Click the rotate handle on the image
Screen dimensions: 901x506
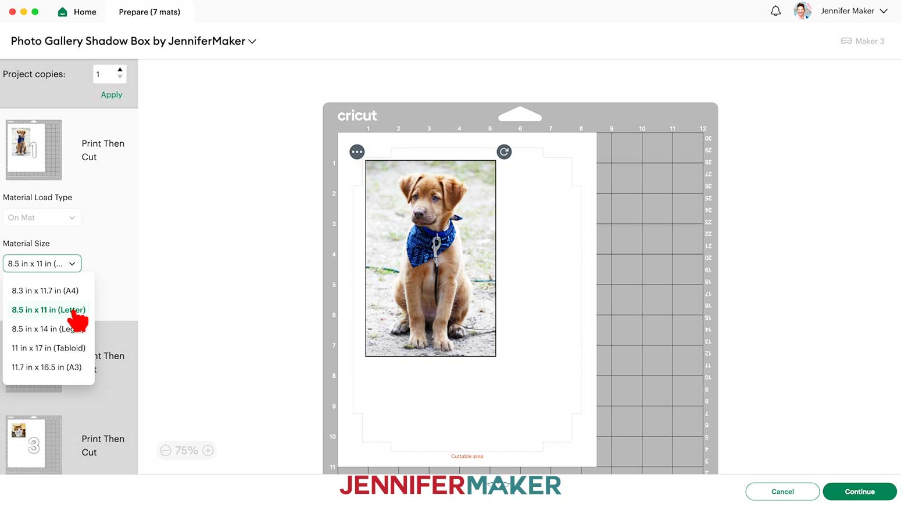pos(504,152)
